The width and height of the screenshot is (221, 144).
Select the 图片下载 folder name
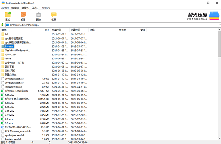point(9,66)
